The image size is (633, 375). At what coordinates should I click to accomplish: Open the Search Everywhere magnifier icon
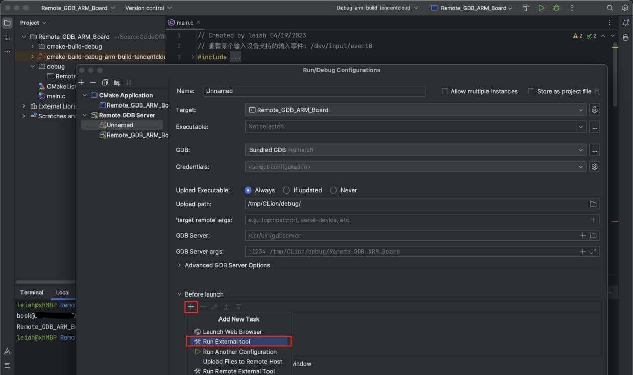pos(610,8)
